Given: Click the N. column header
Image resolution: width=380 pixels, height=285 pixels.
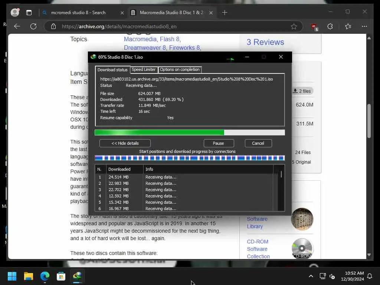Looking at the screenshot, I should [x=101, y=169].
